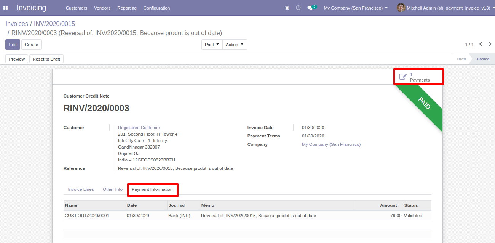Open the apps grid menu icon
The image size is (495, 243).
point(6,8)
